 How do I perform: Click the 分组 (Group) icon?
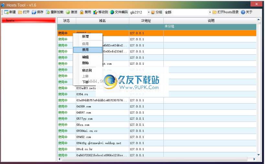(153, 12)
